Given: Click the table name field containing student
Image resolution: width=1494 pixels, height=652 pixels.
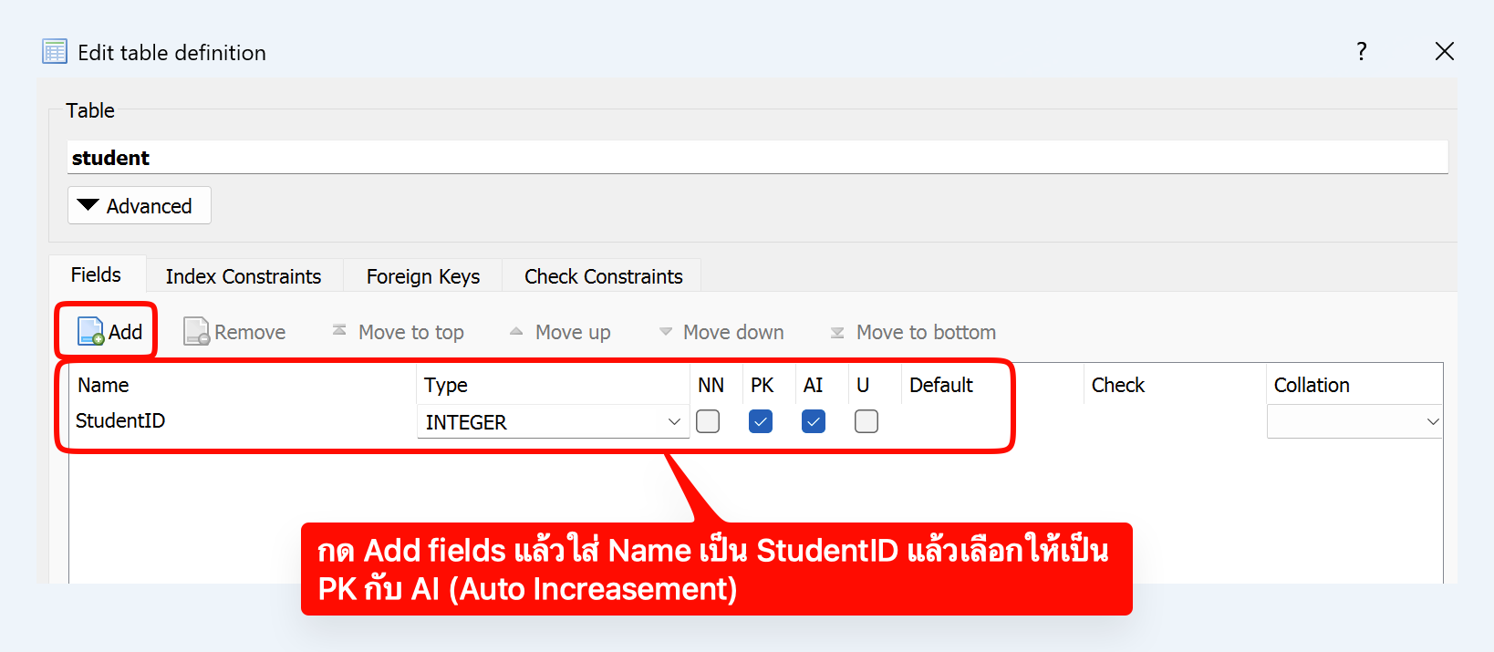Looking at the screenshot, I should (x=757, y=158).
